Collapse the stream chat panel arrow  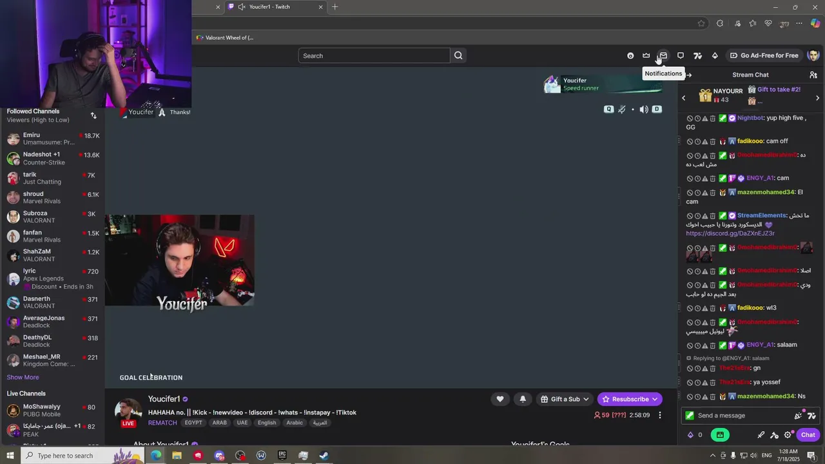pyautogui.click(x=688, y=75)
